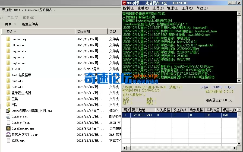
Task: Click the 剩余数据 column header
Action: [197, 110]
